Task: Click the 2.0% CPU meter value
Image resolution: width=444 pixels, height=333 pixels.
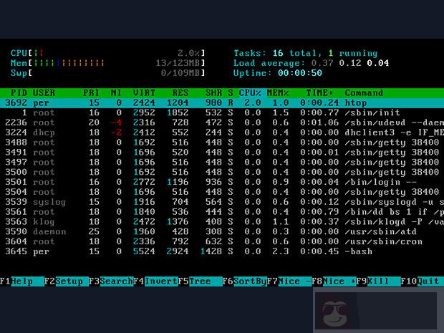Action: tap(188, 53)
